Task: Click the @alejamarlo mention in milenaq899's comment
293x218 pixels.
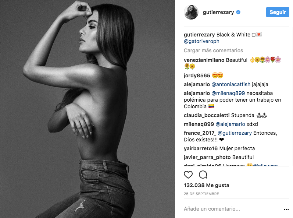Action: pos(230,124)
